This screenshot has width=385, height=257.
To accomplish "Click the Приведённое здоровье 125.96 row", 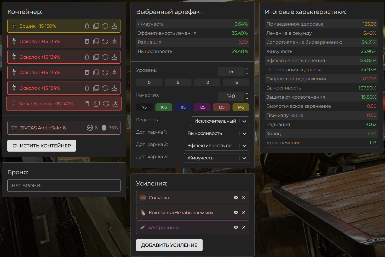I will [321, 24].
